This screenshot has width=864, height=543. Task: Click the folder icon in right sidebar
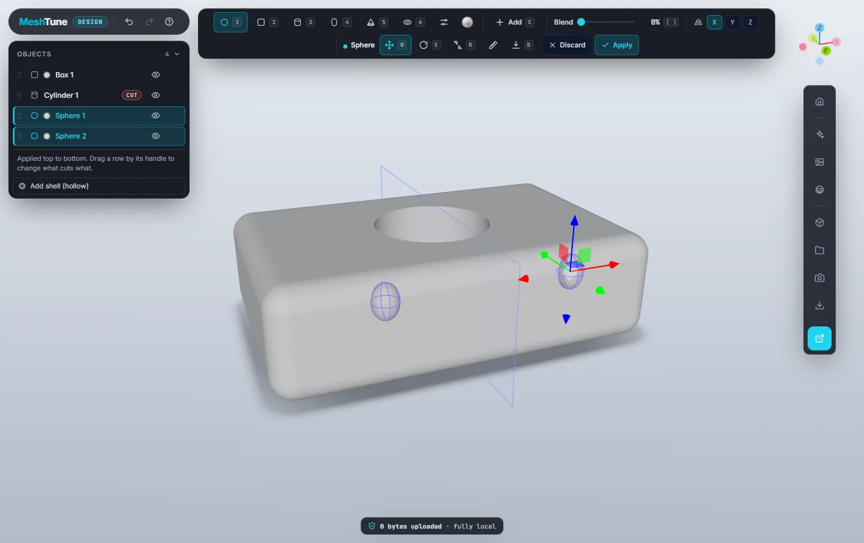tap(820, 250)
